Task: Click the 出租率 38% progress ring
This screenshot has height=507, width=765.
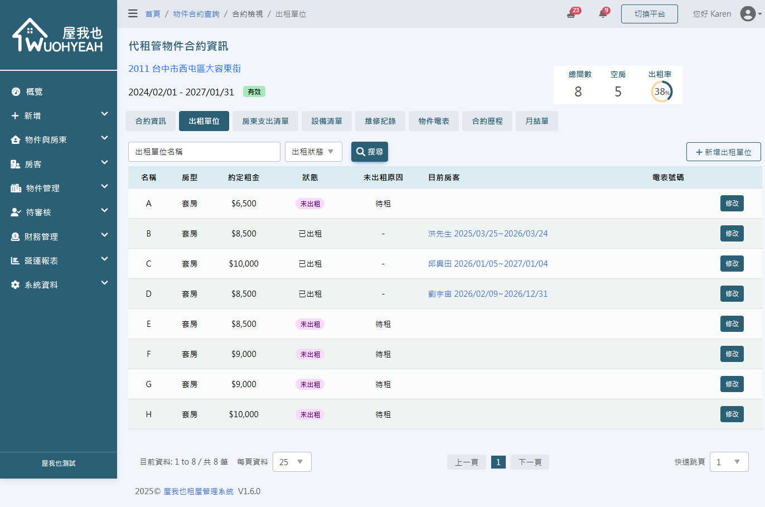Action: pos(661,91)
